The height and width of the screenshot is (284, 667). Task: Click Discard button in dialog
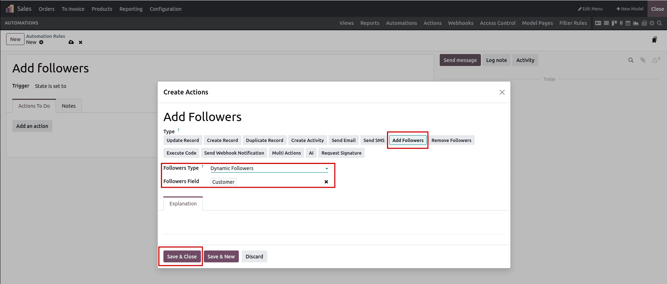tap(254, 257)
